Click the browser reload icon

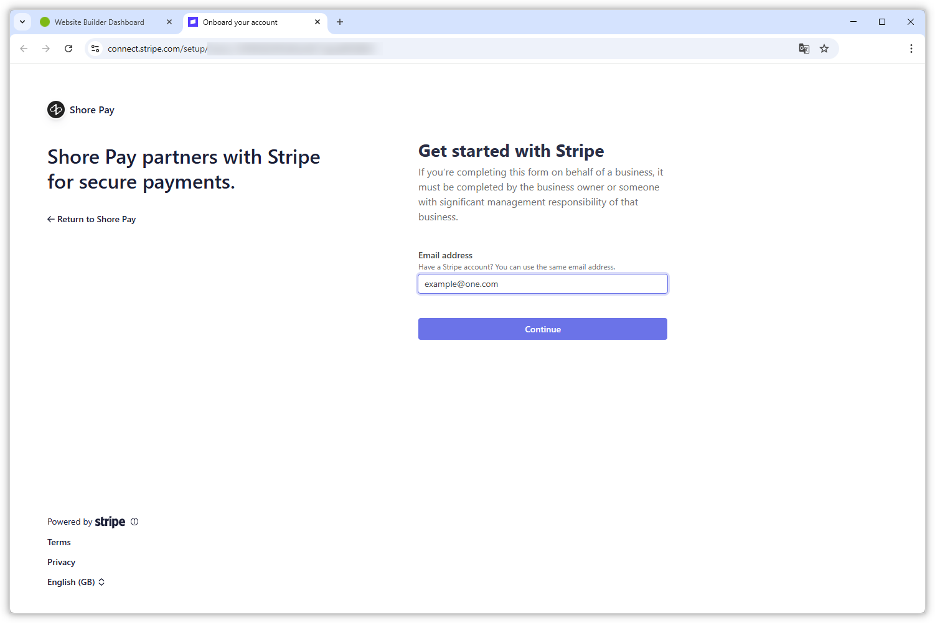68,48
